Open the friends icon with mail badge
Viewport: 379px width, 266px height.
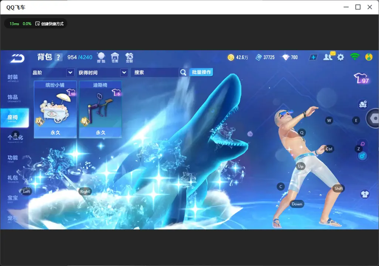pyautogui.click(x=329, y=57)
